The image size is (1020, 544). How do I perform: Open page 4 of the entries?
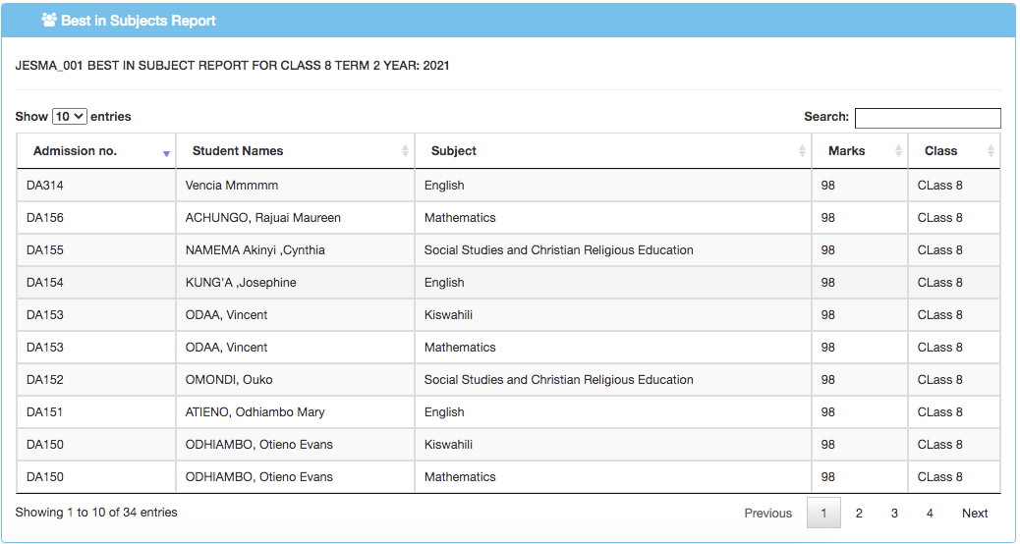[929, 513]
